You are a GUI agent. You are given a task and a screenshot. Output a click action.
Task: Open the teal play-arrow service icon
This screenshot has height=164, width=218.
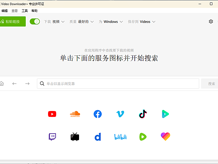click(165, 114)
